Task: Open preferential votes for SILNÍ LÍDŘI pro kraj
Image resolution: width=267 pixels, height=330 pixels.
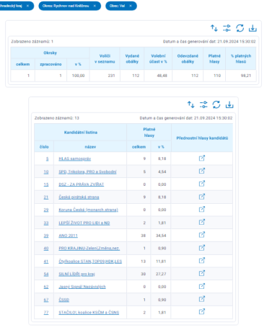Action: pyautogui.click(x=202, y=273)
